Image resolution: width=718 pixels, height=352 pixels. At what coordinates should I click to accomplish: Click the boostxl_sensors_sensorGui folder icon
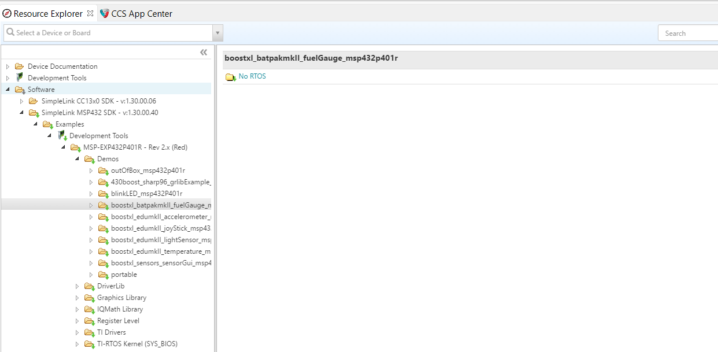pyautogui.click(x=103, y=263)
